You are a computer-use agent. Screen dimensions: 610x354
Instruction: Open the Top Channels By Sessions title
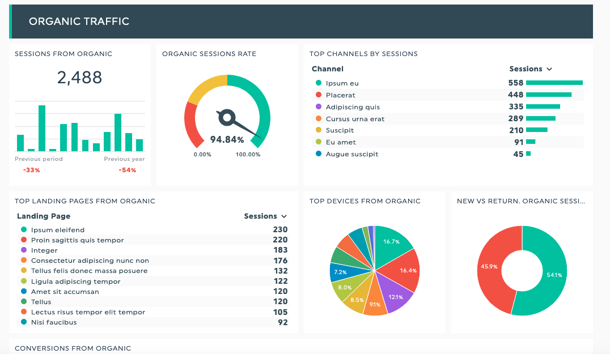[x=363, y=54]
